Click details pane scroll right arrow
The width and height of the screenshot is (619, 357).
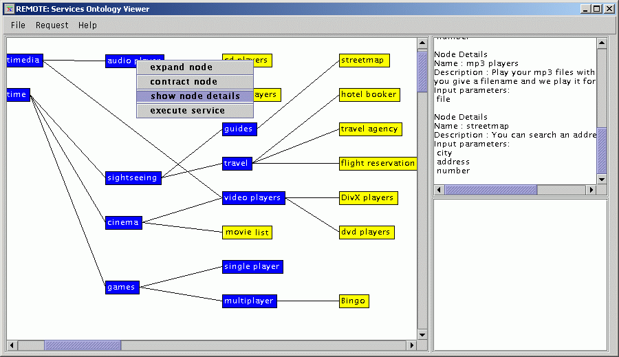(591, 190)
